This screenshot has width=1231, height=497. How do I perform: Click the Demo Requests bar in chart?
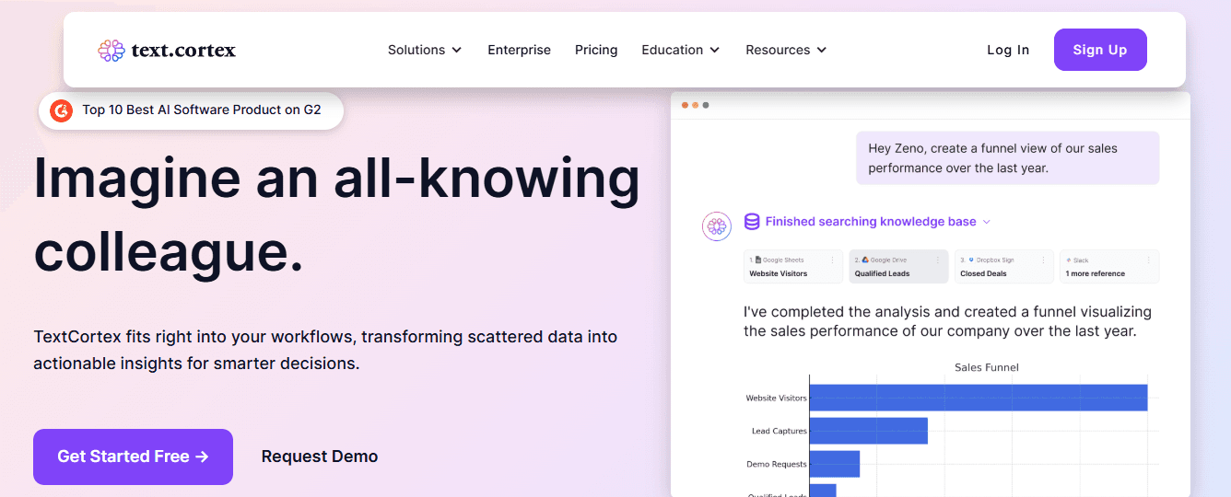click(x=835, y=464)
